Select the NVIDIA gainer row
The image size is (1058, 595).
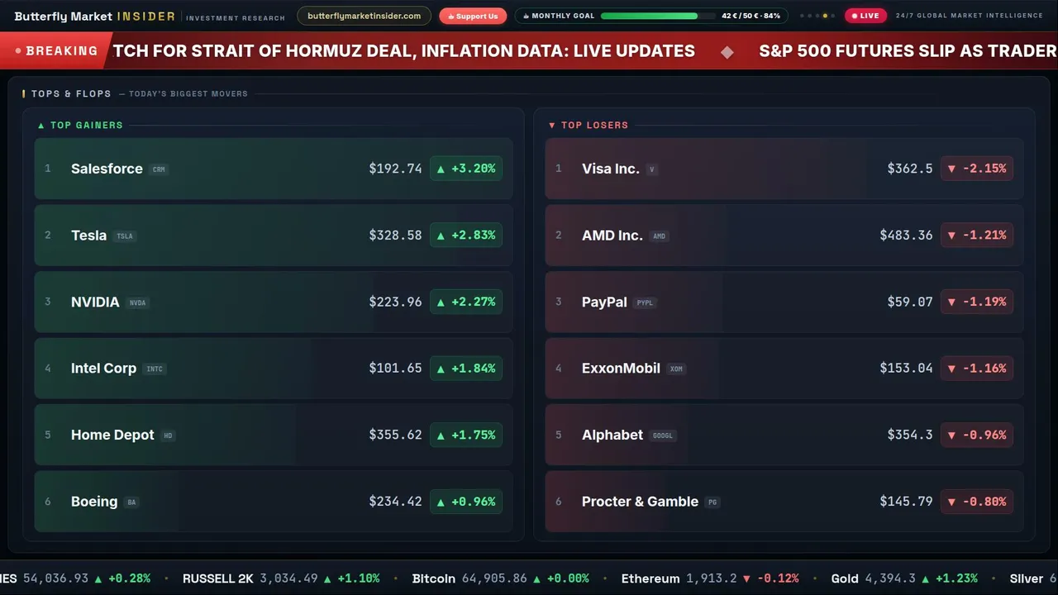[274, 302]
